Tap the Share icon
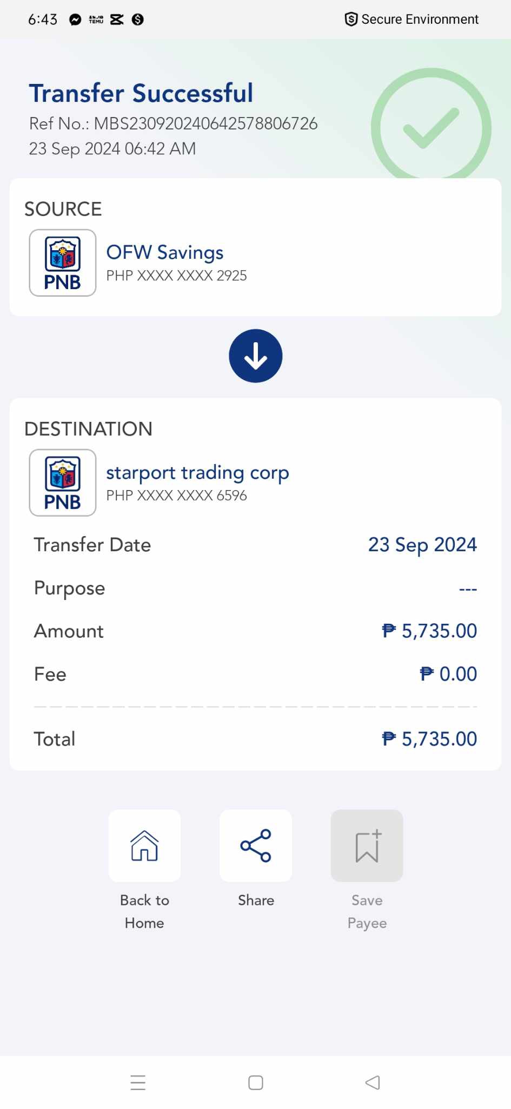The width and height of the screenshot is (511, 1109). point(256,845)
